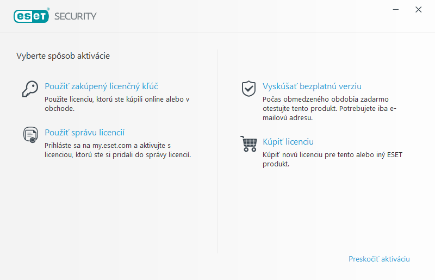Click the ESET logo in the header
The width and height of the screenshot is (435, 280).
pyautogui.click(x=32, y=16)
